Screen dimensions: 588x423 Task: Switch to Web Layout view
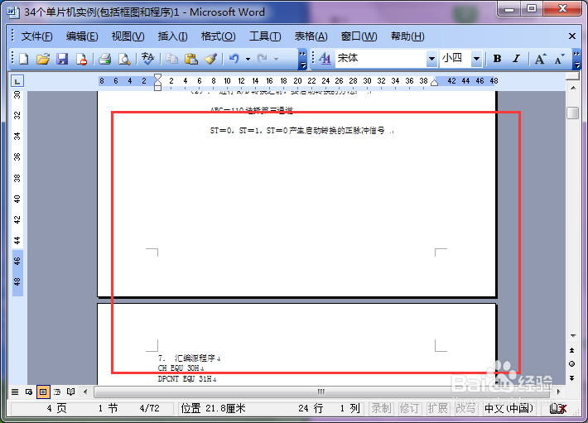click(29, 392)
